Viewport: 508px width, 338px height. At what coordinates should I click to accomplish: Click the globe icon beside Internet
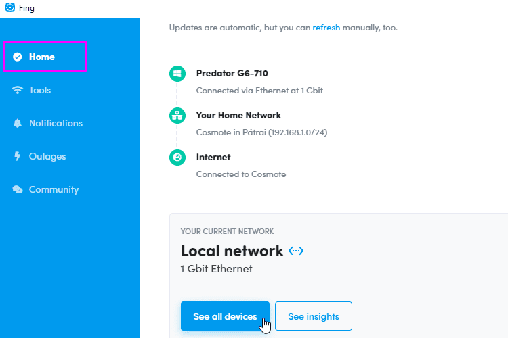[x=177, y=158]
